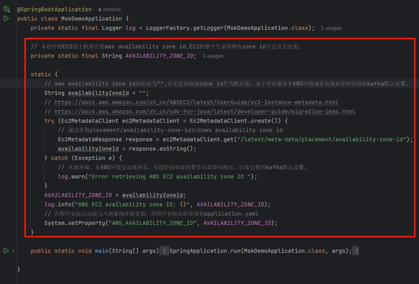Click log.info call line
419x284 pixels.
158,205
